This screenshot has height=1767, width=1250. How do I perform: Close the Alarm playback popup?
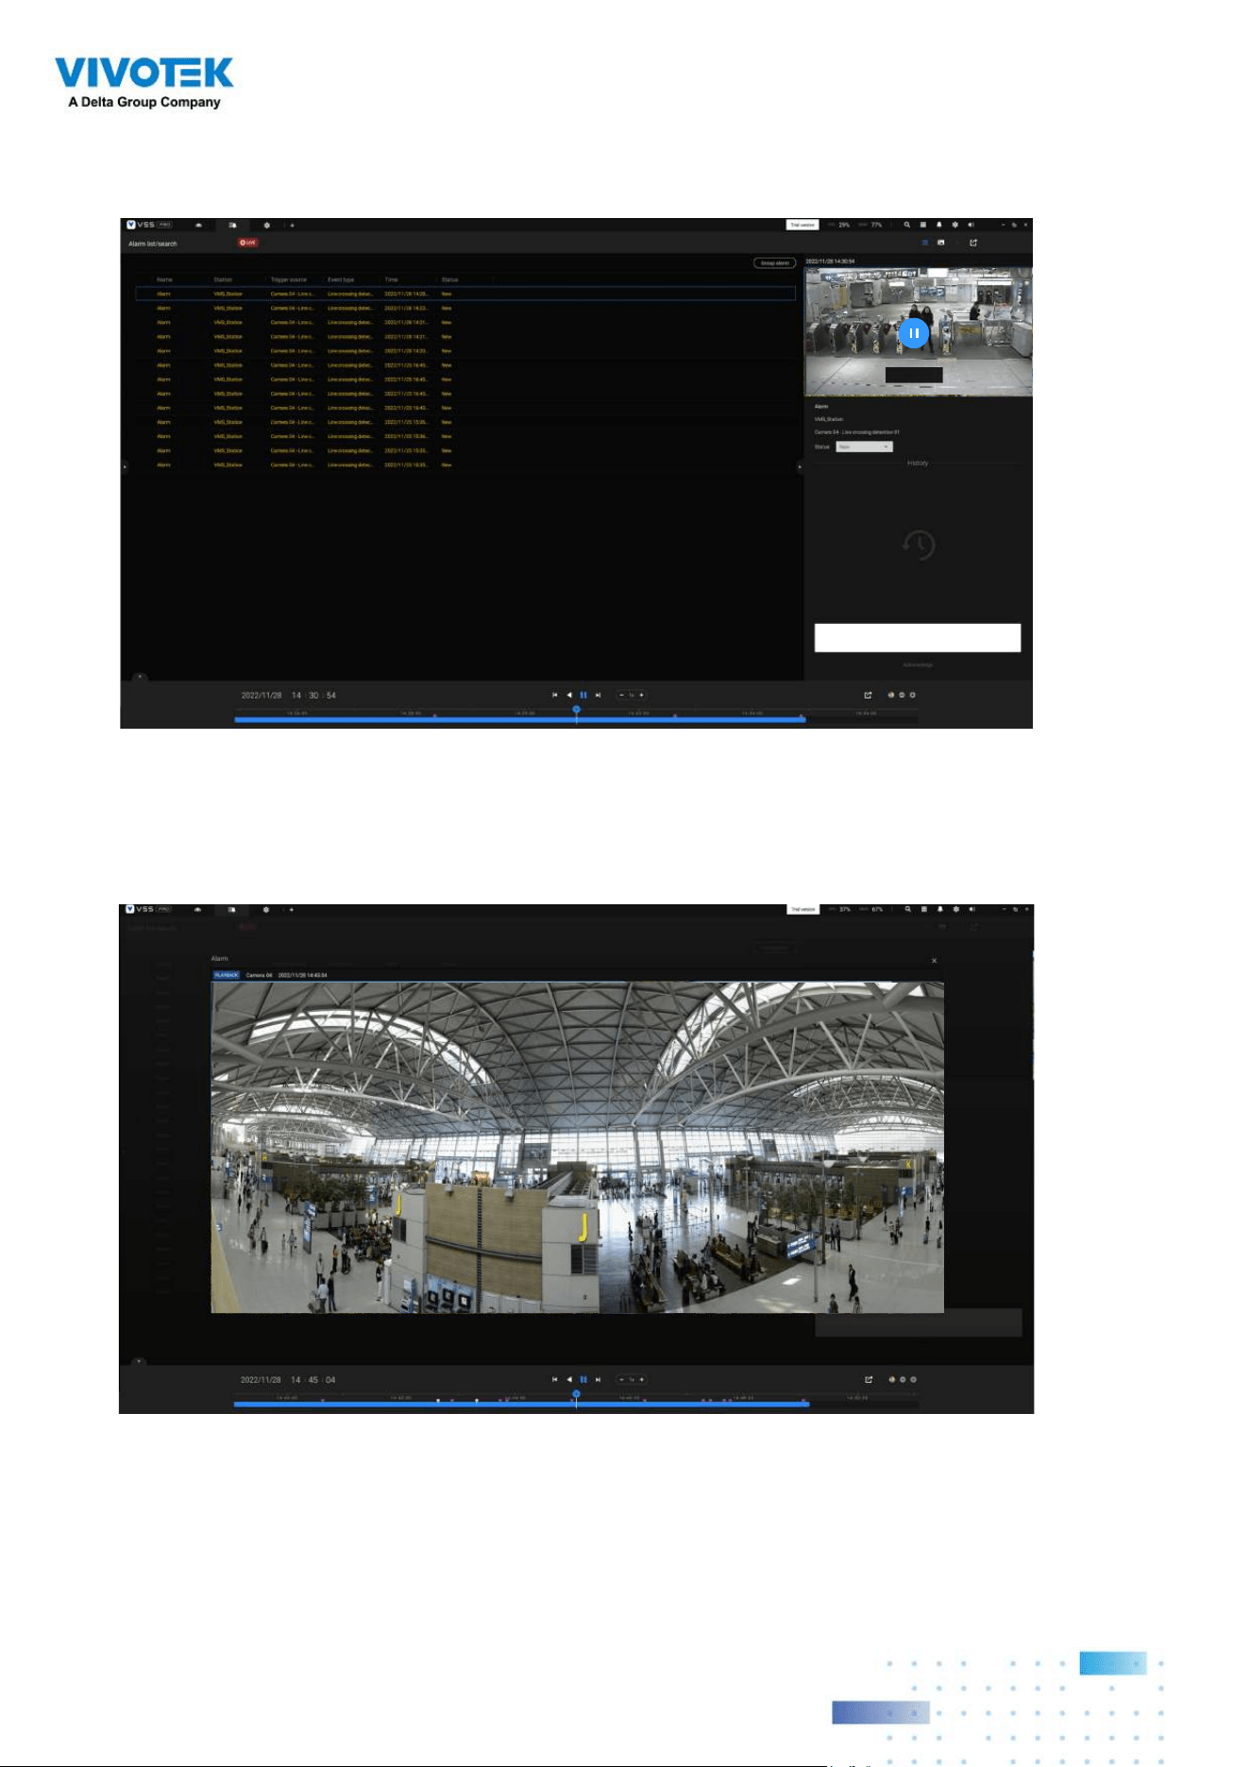tap(935, 961)
